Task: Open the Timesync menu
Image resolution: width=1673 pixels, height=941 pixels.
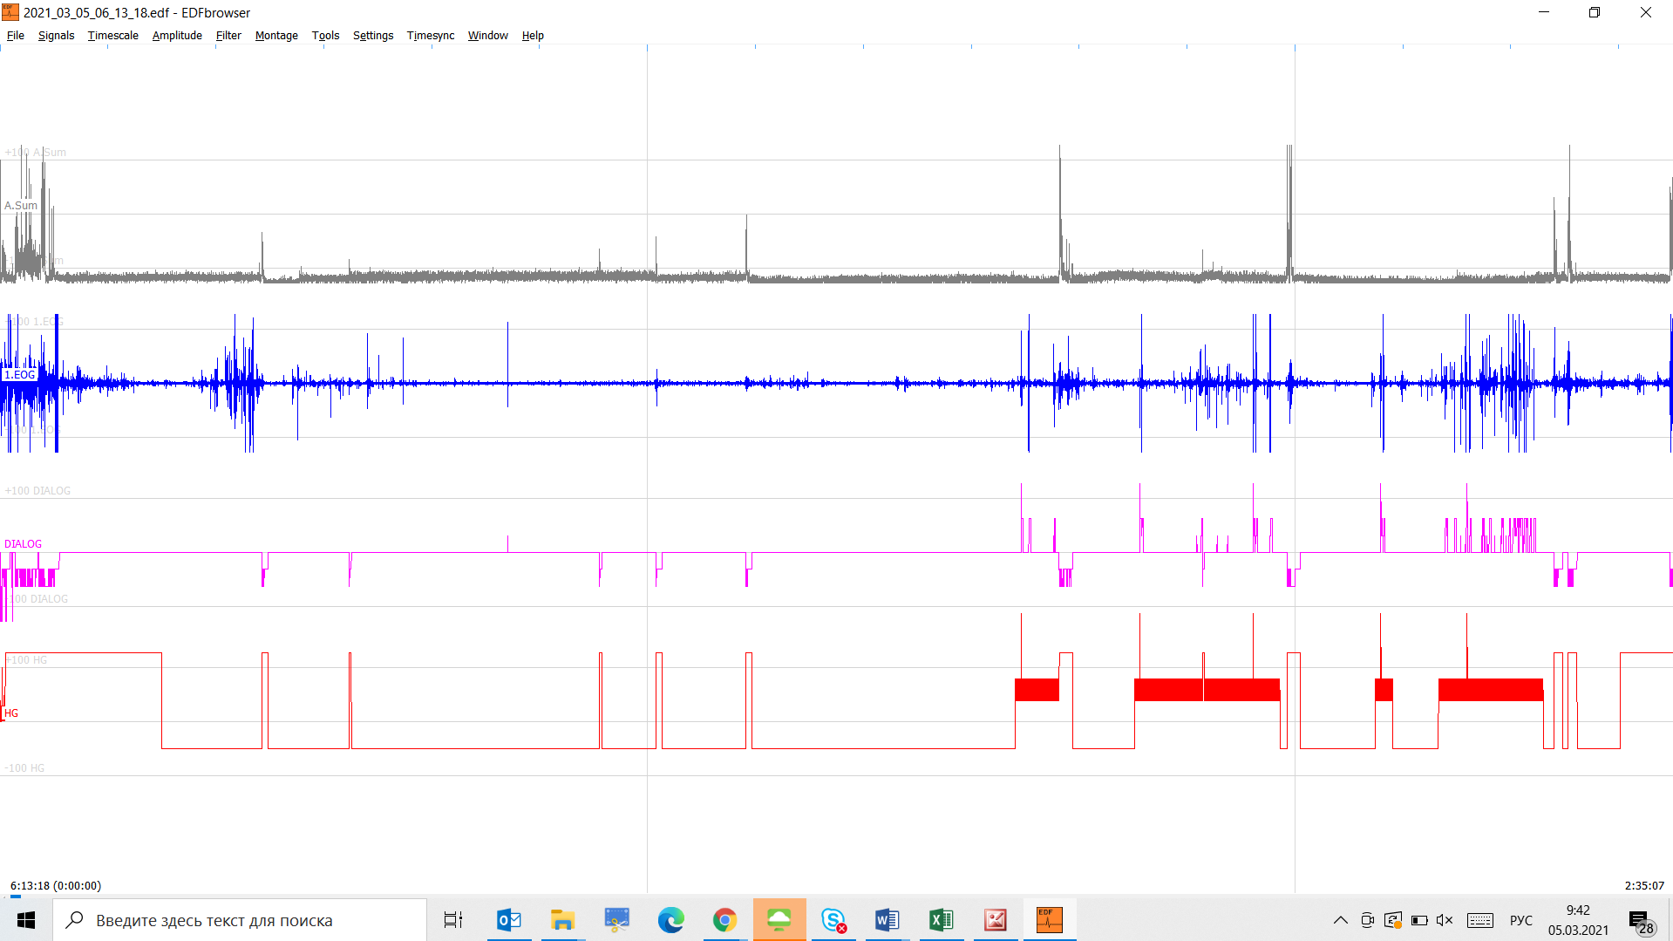Action: point(431,36)
